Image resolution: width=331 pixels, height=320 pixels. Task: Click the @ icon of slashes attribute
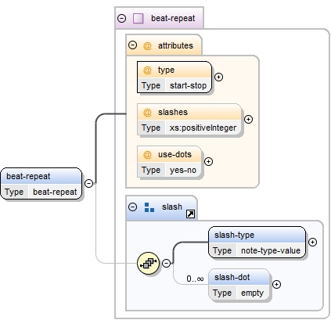(147, 113)
